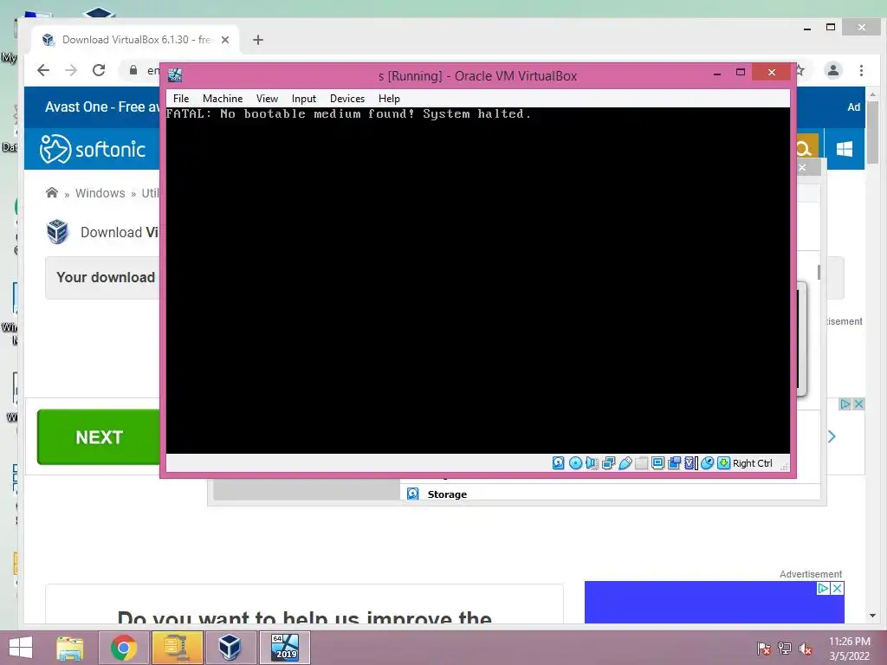This screenshot has width=887, height=665.
Task: Open the Input menu in VirtualBox VM
Action: click(304, 99)
